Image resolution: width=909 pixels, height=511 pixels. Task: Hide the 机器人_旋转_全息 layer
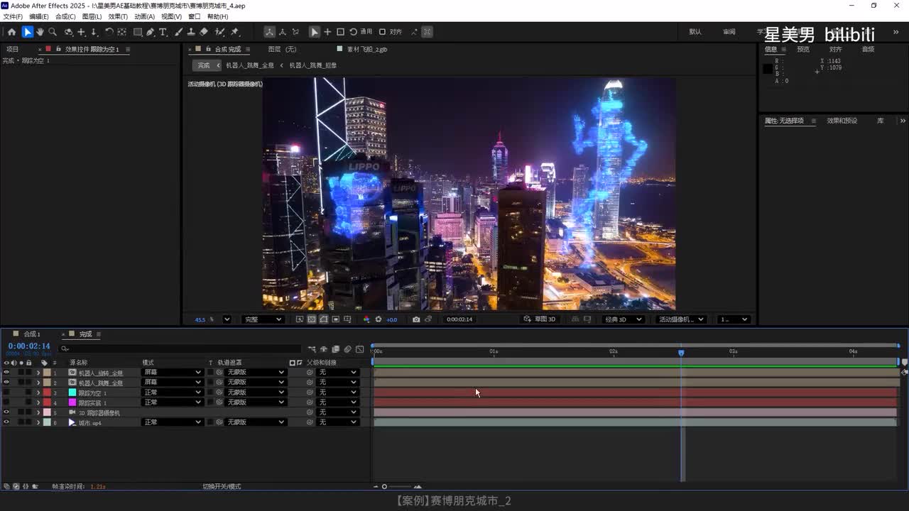[x=6, y=373]
